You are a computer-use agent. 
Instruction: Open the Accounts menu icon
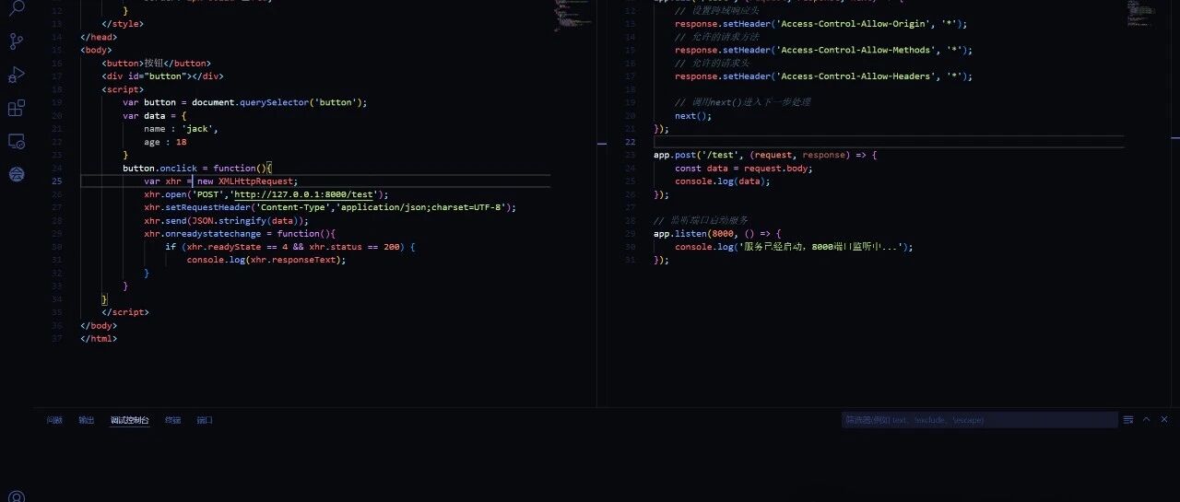click(x=16, y=497)
